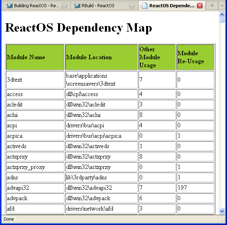The width and height of the screenshot is (227, 225).
Task: Close the RBuild - ReactOS tab
Action: click(x=132, y=6)
